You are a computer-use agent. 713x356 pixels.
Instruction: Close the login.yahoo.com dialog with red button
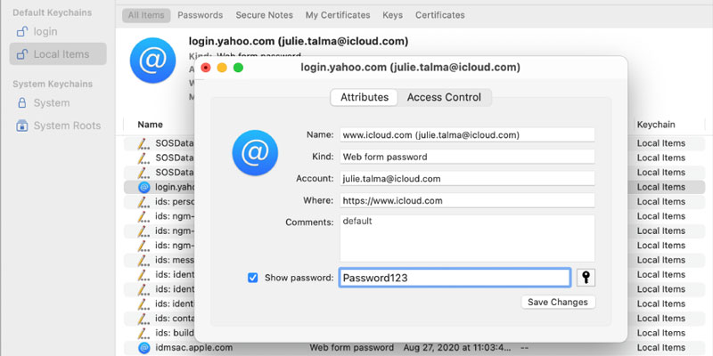point(206,68)
